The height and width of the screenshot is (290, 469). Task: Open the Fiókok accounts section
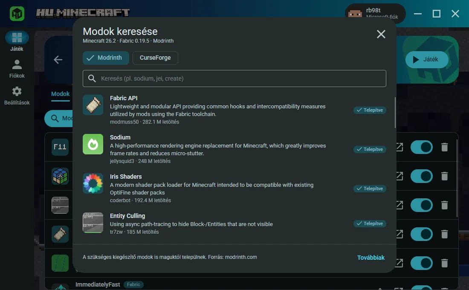17,69
